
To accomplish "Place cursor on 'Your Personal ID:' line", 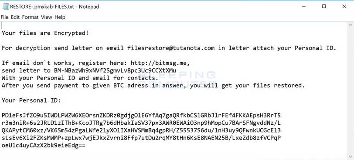I will tap(31, 100).
